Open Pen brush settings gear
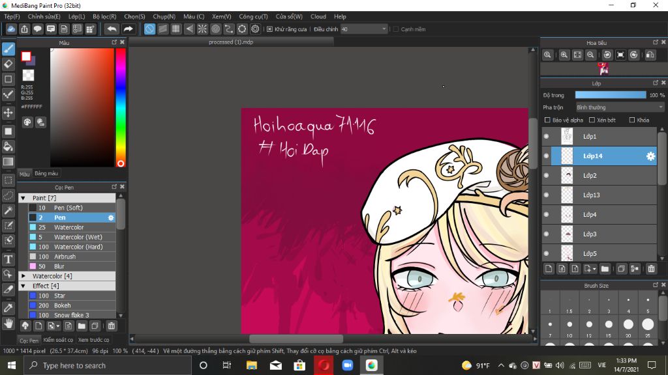 tap(111, 217)
